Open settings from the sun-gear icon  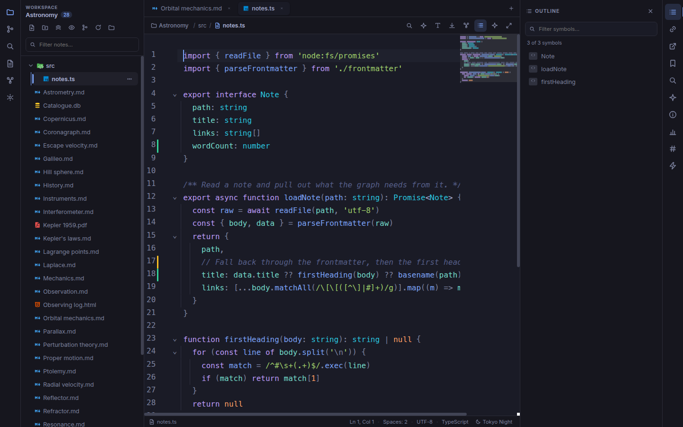pyautogui.click(x=10, y=98)
